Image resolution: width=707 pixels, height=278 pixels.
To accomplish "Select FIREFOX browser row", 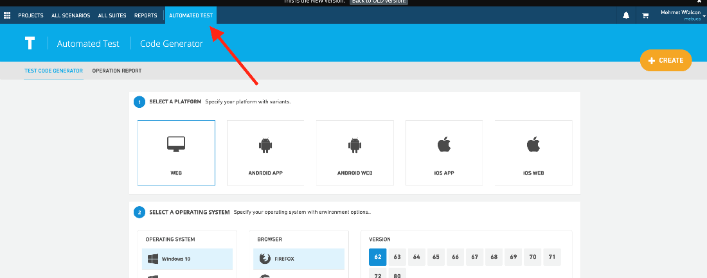I will coord(299,259).
